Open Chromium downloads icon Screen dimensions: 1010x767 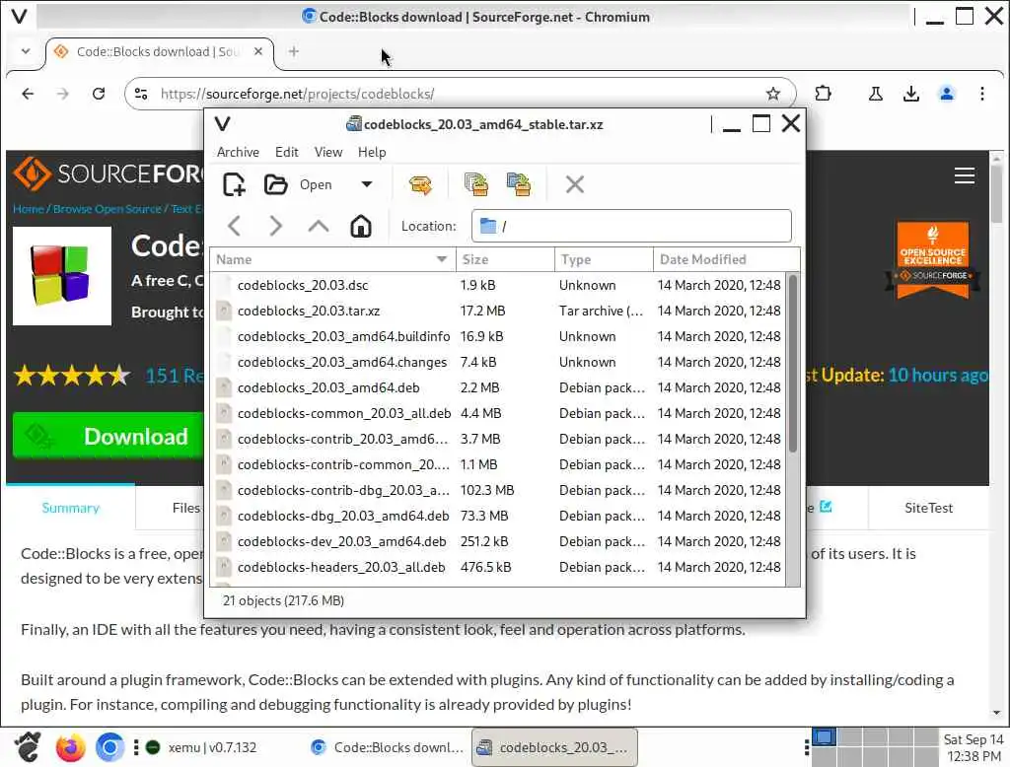tap(910, 94)
